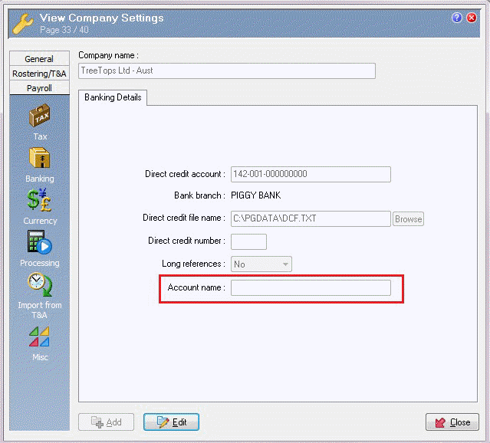Viewport: 490px width, 443px height.
Task: Click the Direct credit number label
Action: [186, 241]
